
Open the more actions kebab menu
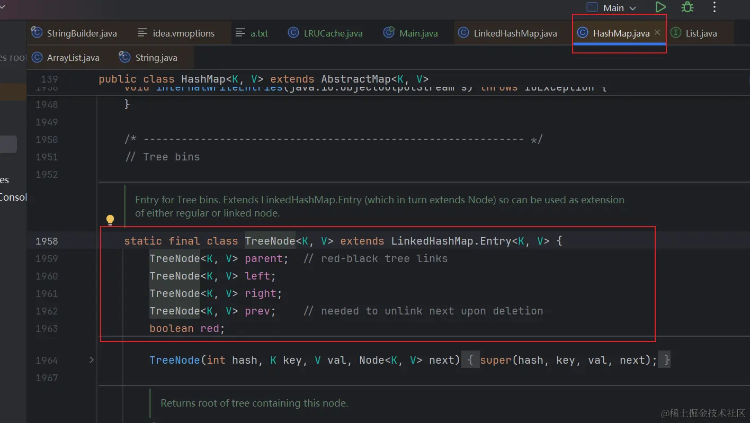715,7
